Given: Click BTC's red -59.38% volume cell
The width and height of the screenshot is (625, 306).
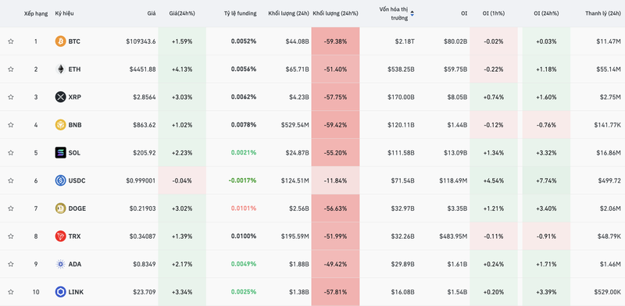Looking at the screenshot, I should tap(336, 41).
